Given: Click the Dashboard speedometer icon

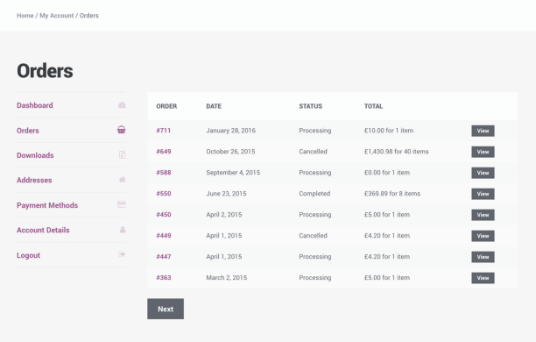Looking at the screenshot, I should pyautogui.click(x=122, y=105).
